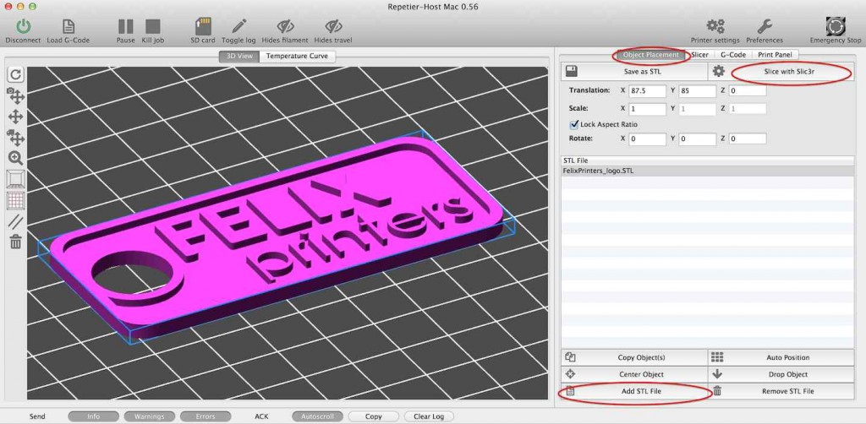The width and height of the screenshot is (866, 424).
Task: Select the zoom magnifier tool in 3D view
Action: (15, 158)
